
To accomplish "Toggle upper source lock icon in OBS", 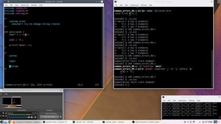I will (x=6, y=113).
